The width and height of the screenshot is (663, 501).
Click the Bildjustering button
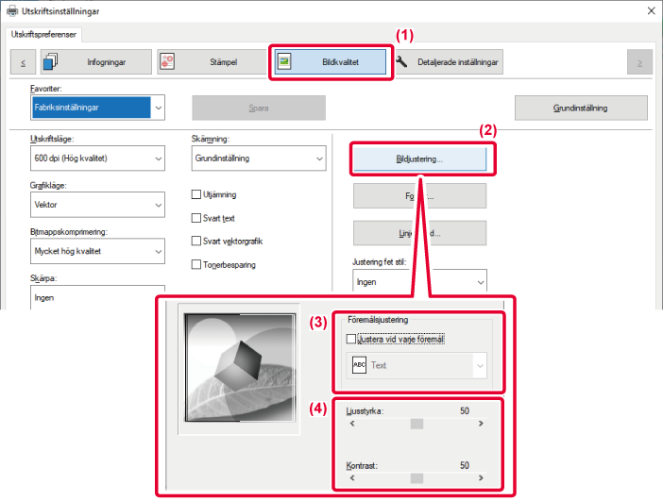tap(419, 159)
